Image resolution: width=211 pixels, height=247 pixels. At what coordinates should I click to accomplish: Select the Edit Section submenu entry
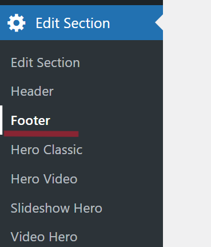[45, 62]
